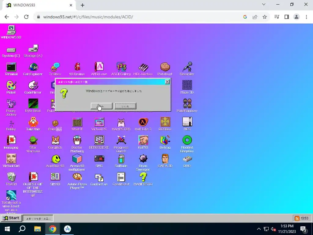
Task: Launch Kof'93 icon
Action: tap(143, 143)
